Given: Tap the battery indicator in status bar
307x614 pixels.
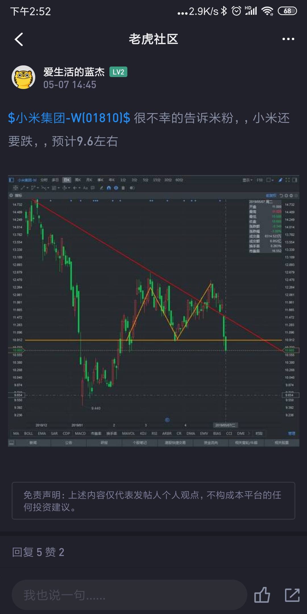Looking at the screenshot, I should pos(287,11).
